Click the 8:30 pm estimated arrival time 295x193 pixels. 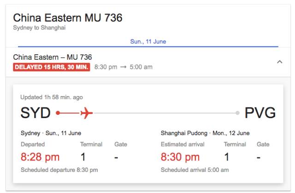tap(180, 157)
